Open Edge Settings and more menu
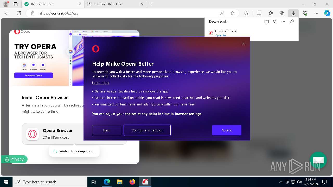 click(x=316, y=13)
